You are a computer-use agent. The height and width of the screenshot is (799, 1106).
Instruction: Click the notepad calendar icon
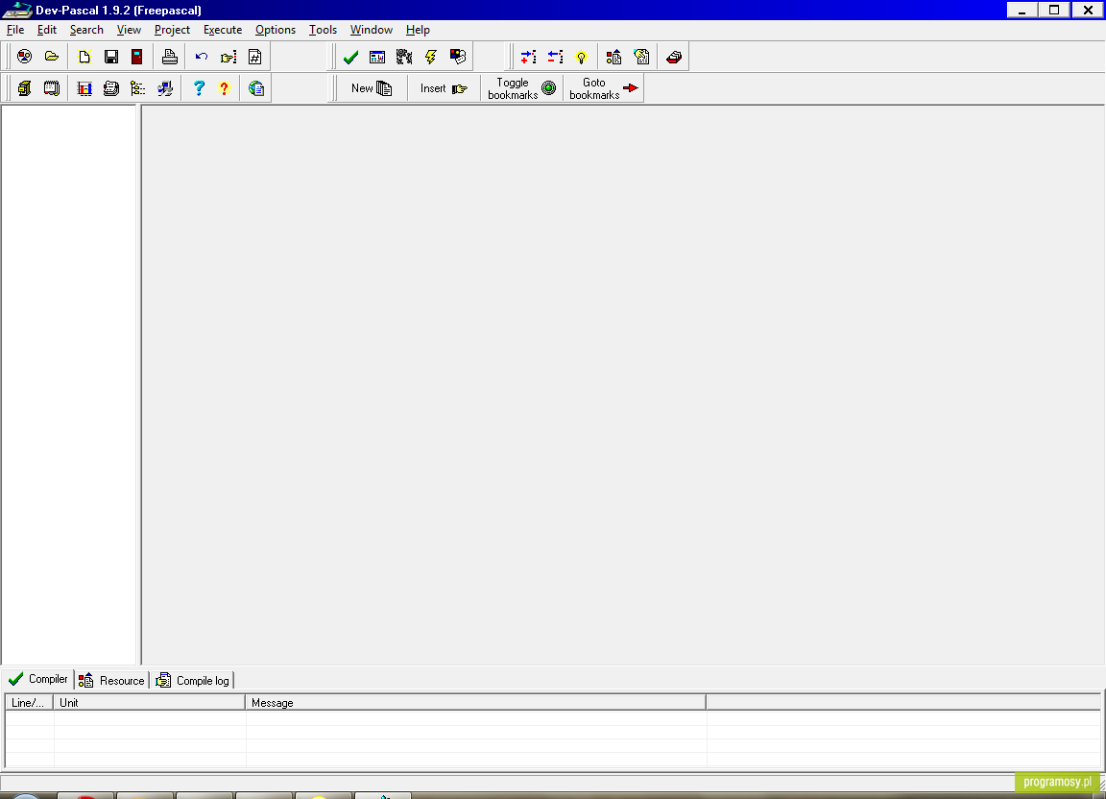pos(52,88)
